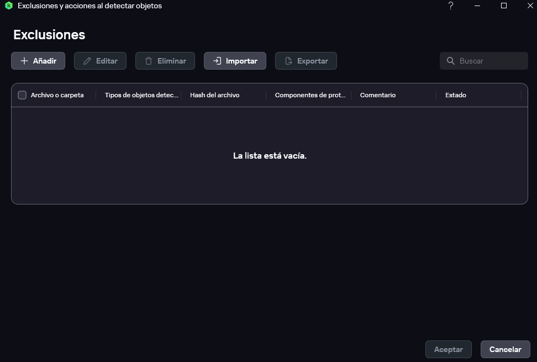537x362 pixels.
Task: Click the import arrow icon on Importar
Action: point(217,61)
